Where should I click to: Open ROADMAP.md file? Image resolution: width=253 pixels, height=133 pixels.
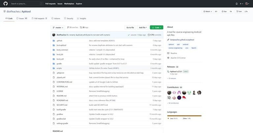pyautogui.click(x=62, y=100)
